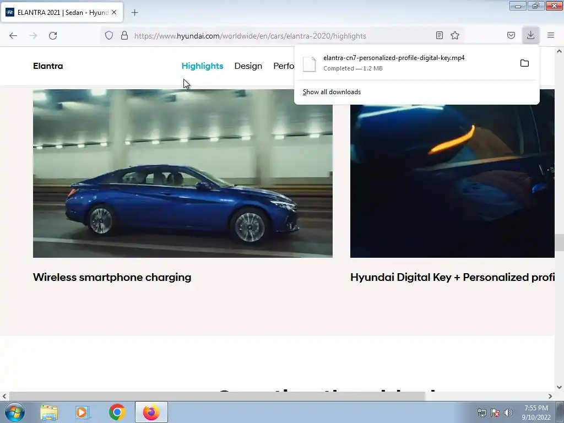Screen dimensions: 564x423
Task: Open network status tray icon
Action: tap(481, 413)
